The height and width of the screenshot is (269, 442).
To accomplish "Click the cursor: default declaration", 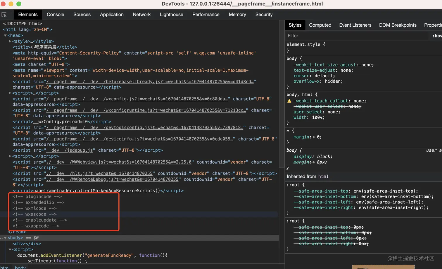I will click(314, 76).
